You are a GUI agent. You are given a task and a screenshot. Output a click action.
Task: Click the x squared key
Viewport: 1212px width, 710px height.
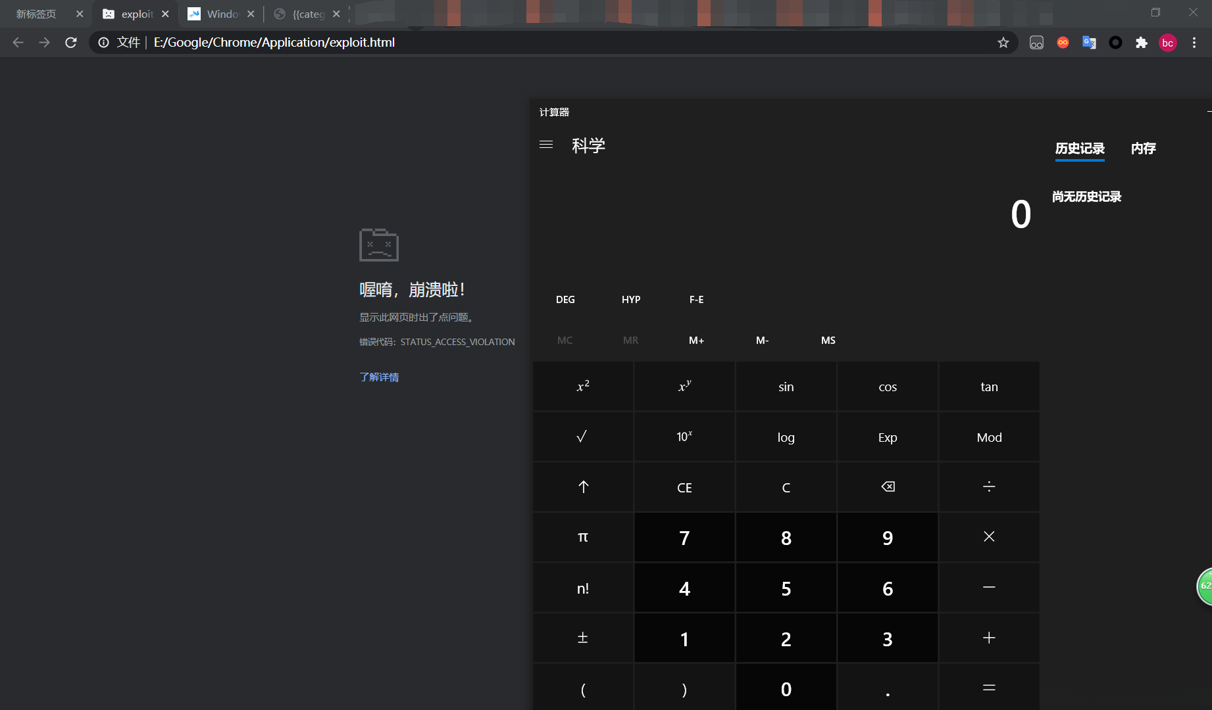(583, 387)
